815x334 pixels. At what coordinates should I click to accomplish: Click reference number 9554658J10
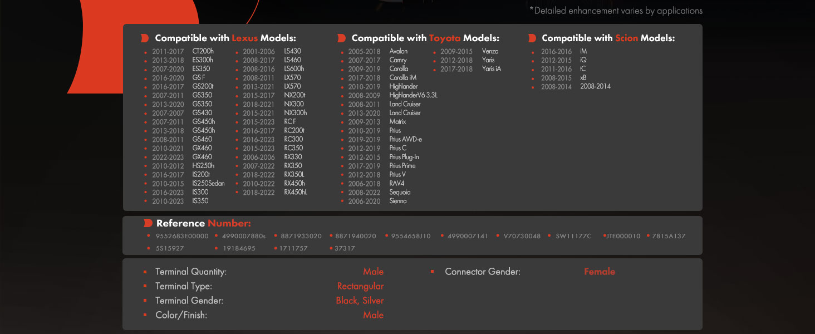click(x=411, y=236)
